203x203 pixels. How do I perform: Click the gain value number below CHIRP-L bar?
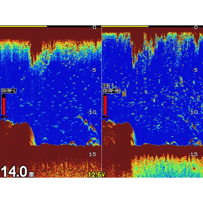(x=4, y=116)
